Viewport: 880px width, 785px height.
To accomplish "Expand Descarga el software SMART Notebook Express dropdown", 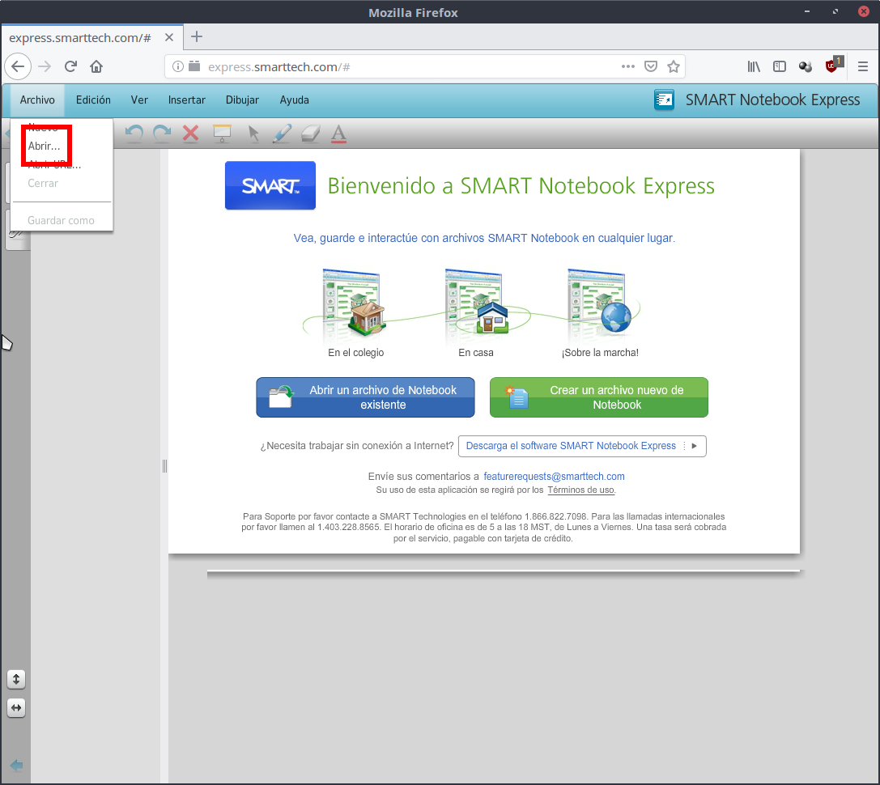I will [x=694, y=446].
